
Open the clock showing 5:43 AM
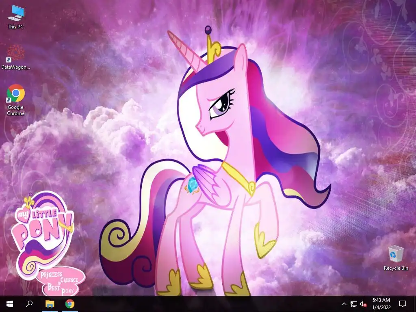click(x=381, y=304)
